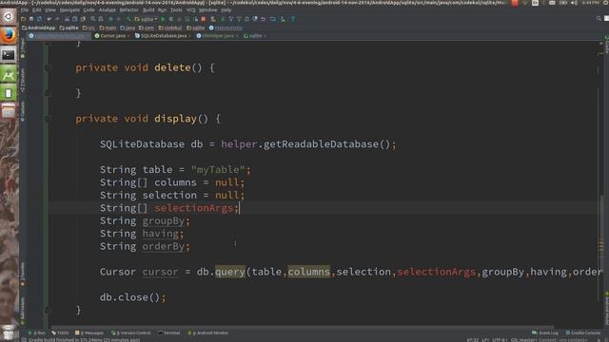Click the db.close() statement
609x342 pixels.
[132, 297]
